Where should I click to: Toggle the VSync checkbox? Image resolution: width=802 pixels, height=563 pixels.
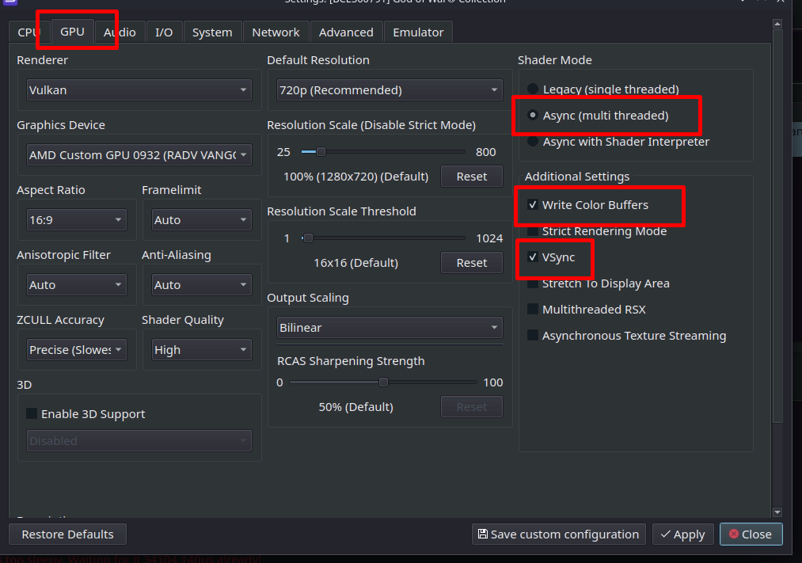[533, 257]
